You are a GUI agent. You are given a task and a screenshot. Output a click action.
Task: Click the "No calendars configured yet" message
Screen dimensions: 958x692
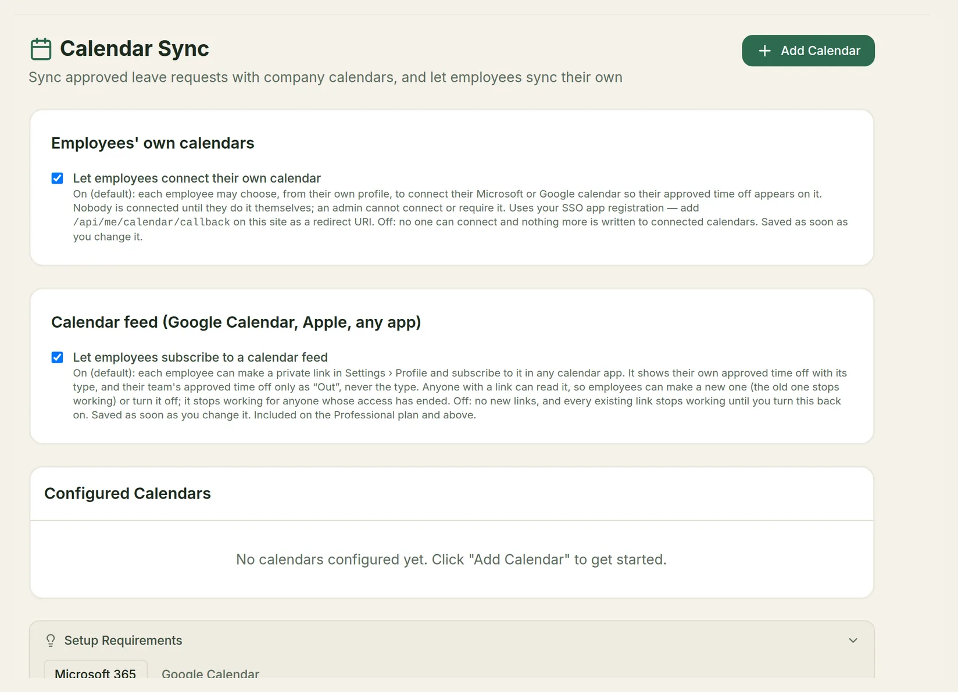pyautogui.click(x=451, y=560)
